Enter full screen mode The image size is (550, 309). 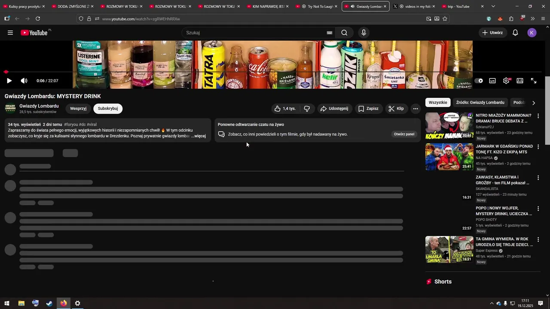coord(534,81)
